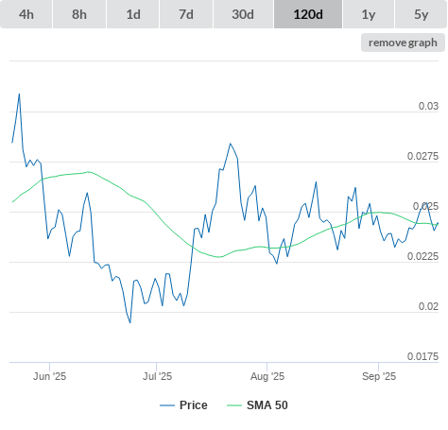448x430 pixels.
Task: Click the active 120d range tab
Action: click(x=308, y=14)
